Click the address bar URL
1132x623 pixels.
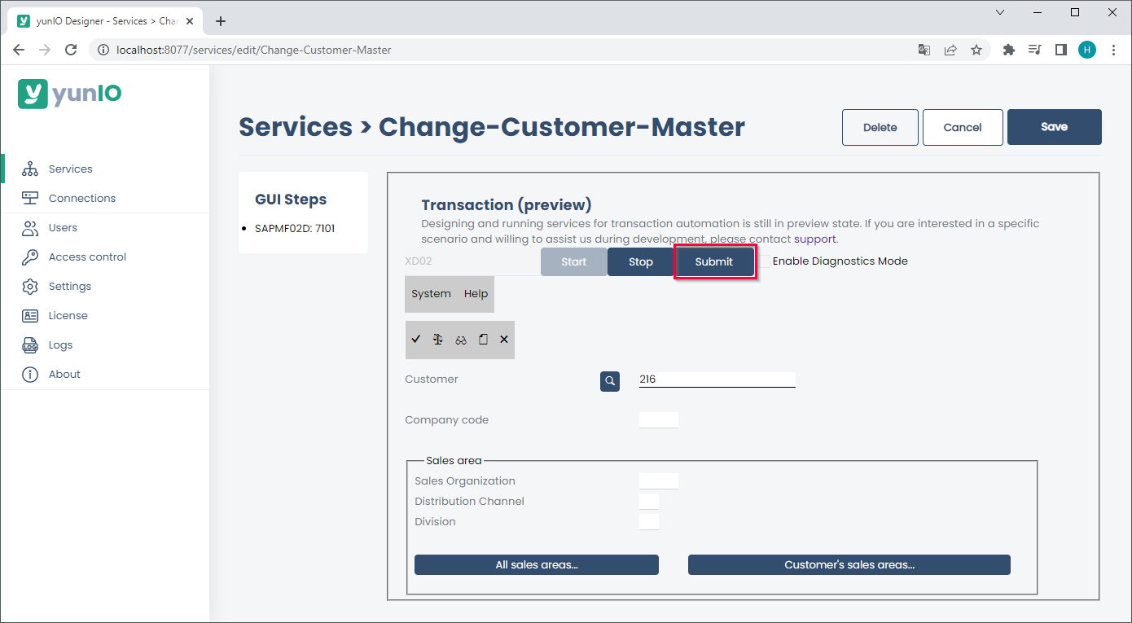click(254, 50)
